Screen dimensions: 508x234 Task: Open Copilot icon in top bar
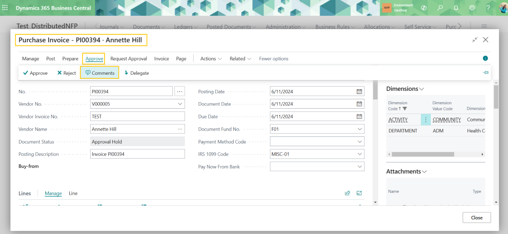[424, 8]
